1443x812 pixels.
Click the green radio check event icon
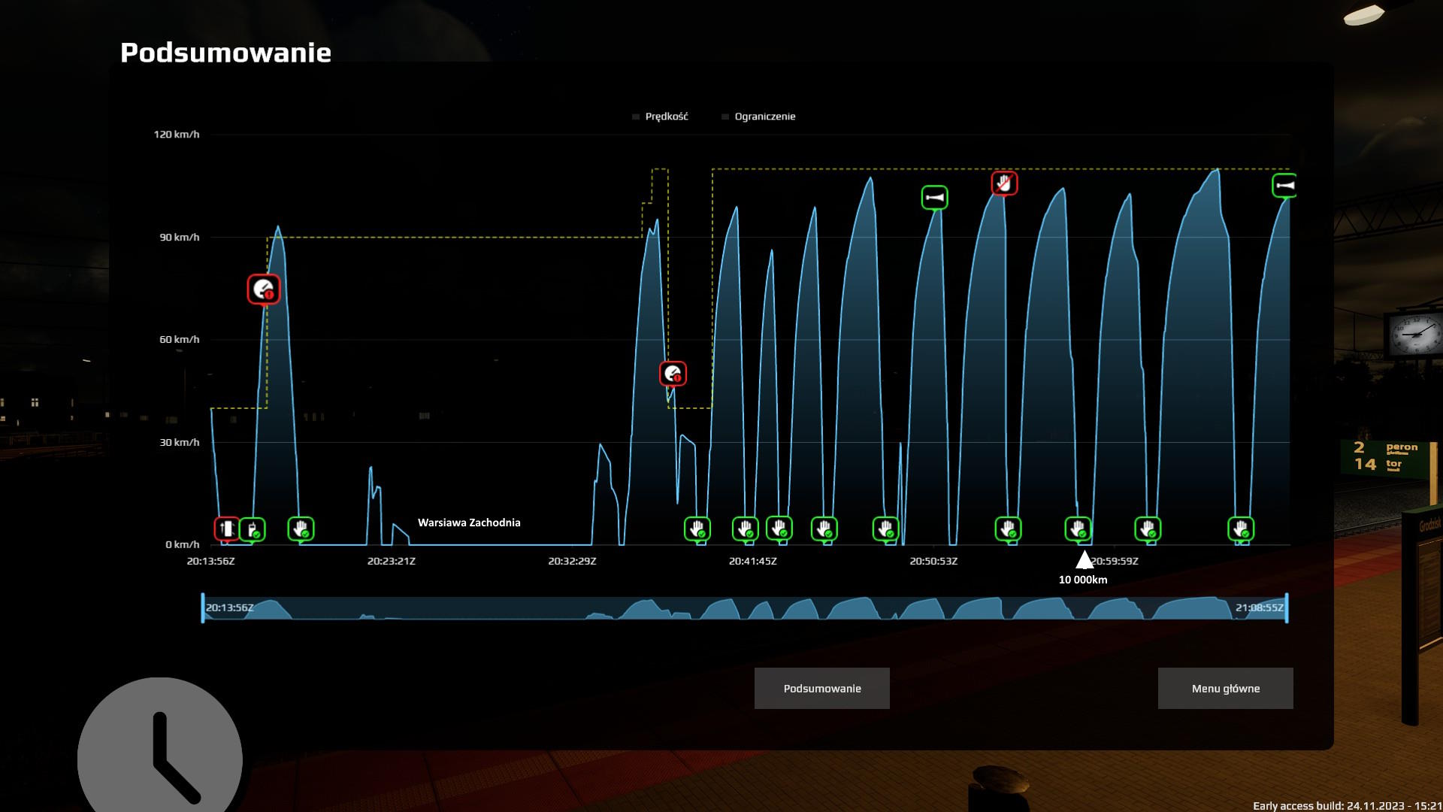tap(253, 529)
